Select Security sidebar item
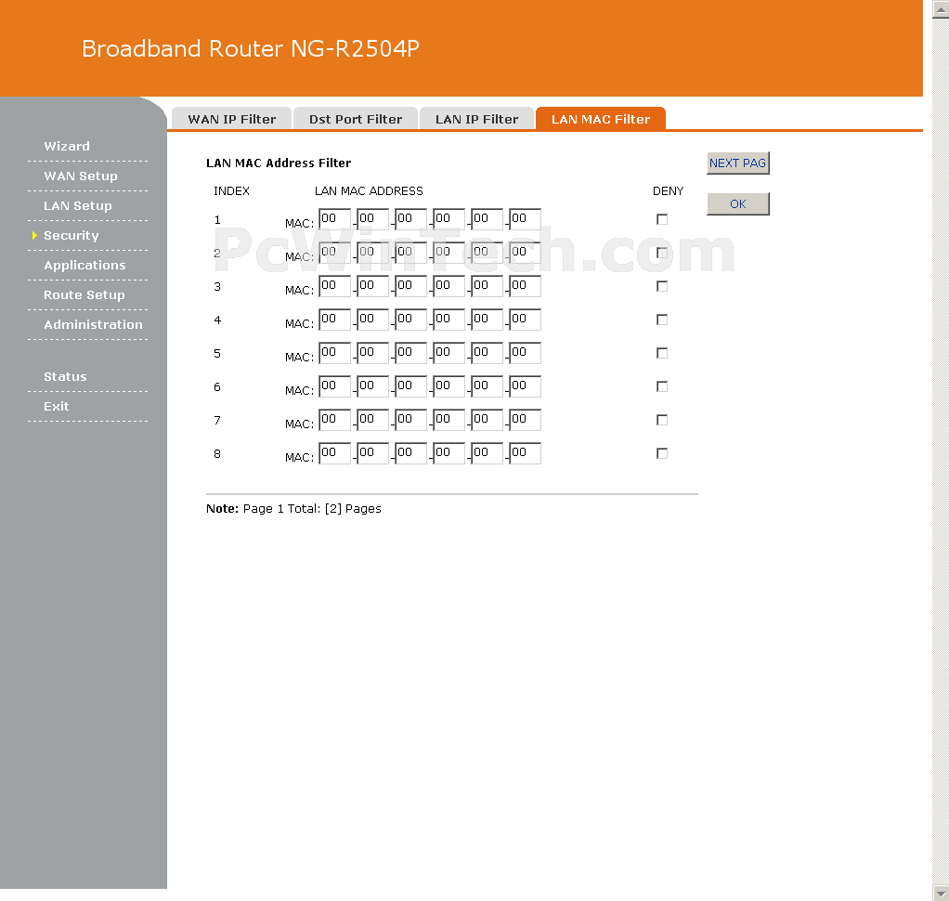949x901 pixels. [x=71, y=235]
